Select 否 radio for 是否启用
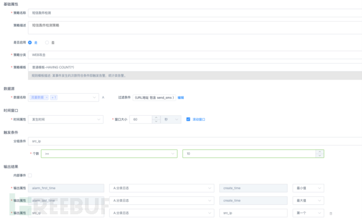The height and width of the screenshot is (219, 362). [x=47, y=42]
